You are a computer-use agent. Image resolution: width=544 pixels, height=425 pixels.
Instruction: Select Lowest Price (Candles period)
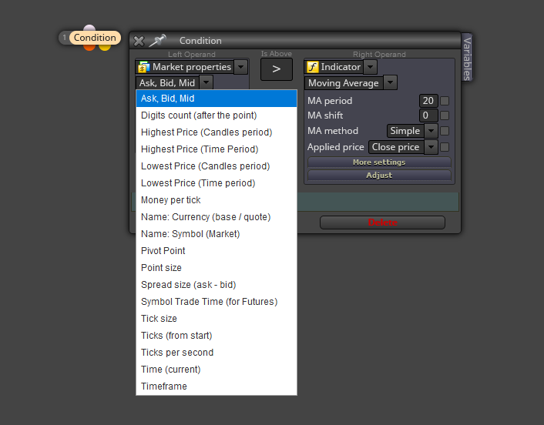coord(217,166)
